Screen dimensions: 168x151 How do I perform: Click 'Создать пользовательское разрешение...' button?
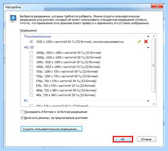(51, 129)
